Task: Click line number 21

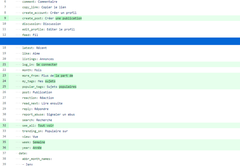Action: tap(4, 64)
